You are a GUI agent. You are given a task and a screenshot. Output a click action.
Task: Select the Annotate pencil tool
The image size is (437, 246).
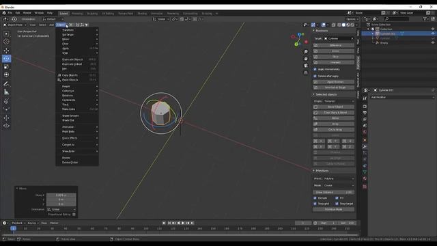[6, 83]
